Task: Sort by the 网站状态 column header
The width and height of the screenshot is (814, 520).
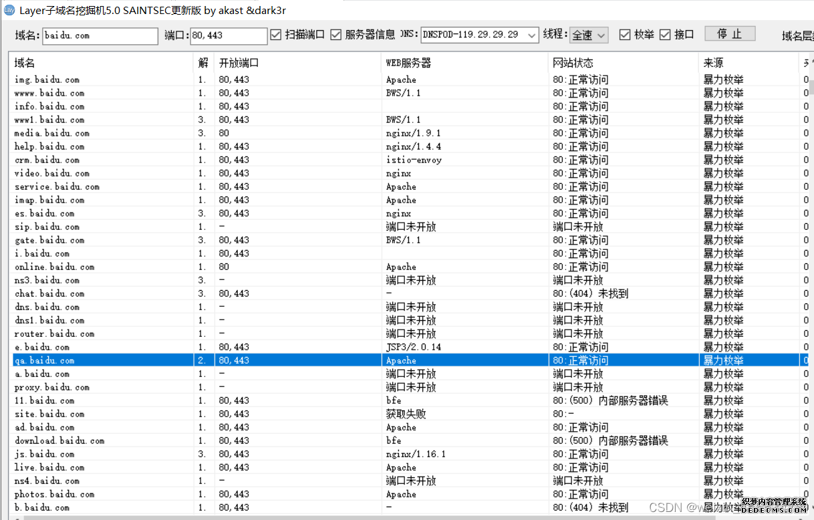Action: point(623,63)
